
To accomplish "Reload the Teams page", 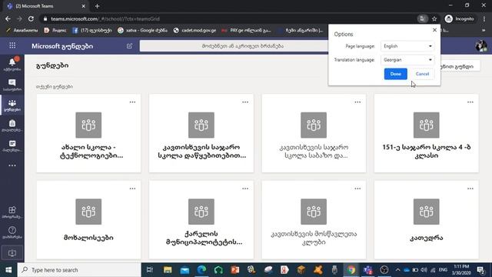I will tap(31, 18).
